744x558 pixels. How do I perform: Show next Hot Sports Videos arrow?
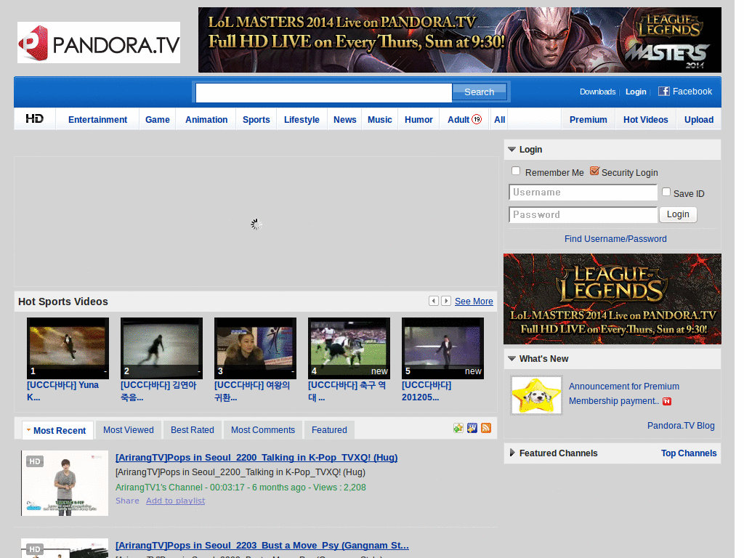point(446,301)
